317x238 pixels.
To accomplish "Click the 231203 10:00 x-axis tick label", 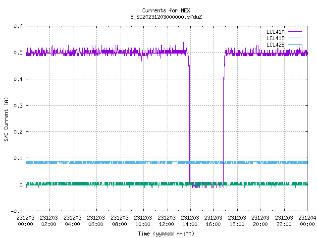I will click(143, 221).
